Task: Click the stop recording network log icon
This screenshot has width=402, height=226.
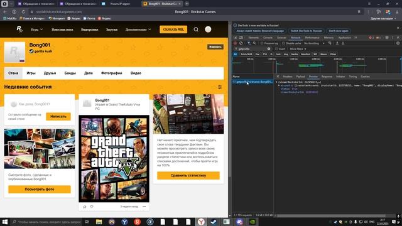Action: [235, 43]
